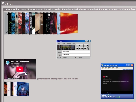Select the blue swirl album cover

tap(13, 23)
